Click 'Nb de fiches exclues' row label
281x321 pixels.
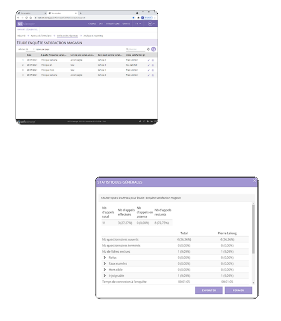pyautogui.click(x=116, y=252)
